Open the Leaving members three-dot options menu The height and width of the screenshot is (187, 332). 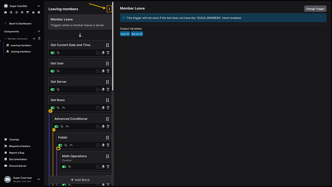click(109, 9)
